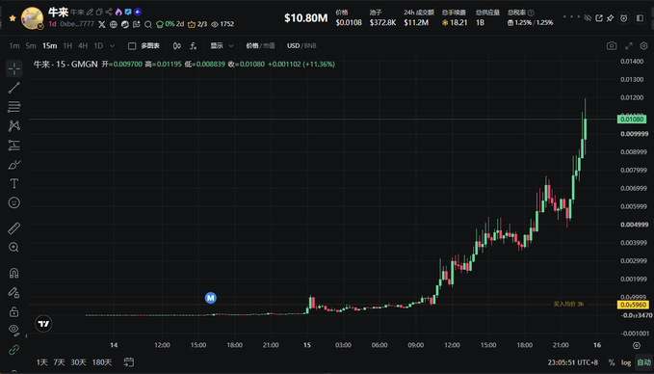Toggle stay-in-drawing-mode pencil lock
Viewport: 654px width, 374px height.
click(x=14, y=292)
